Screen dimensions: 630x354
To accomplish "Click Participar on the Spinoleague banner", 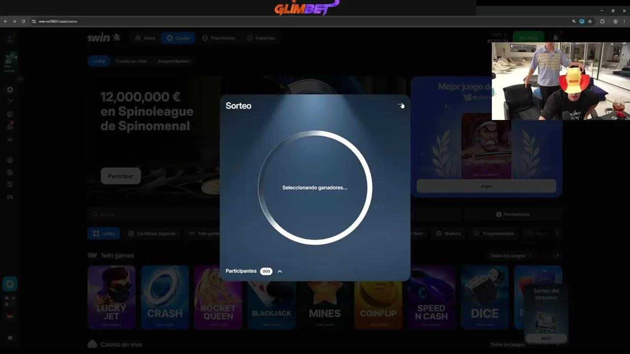I will click(121, 176).
